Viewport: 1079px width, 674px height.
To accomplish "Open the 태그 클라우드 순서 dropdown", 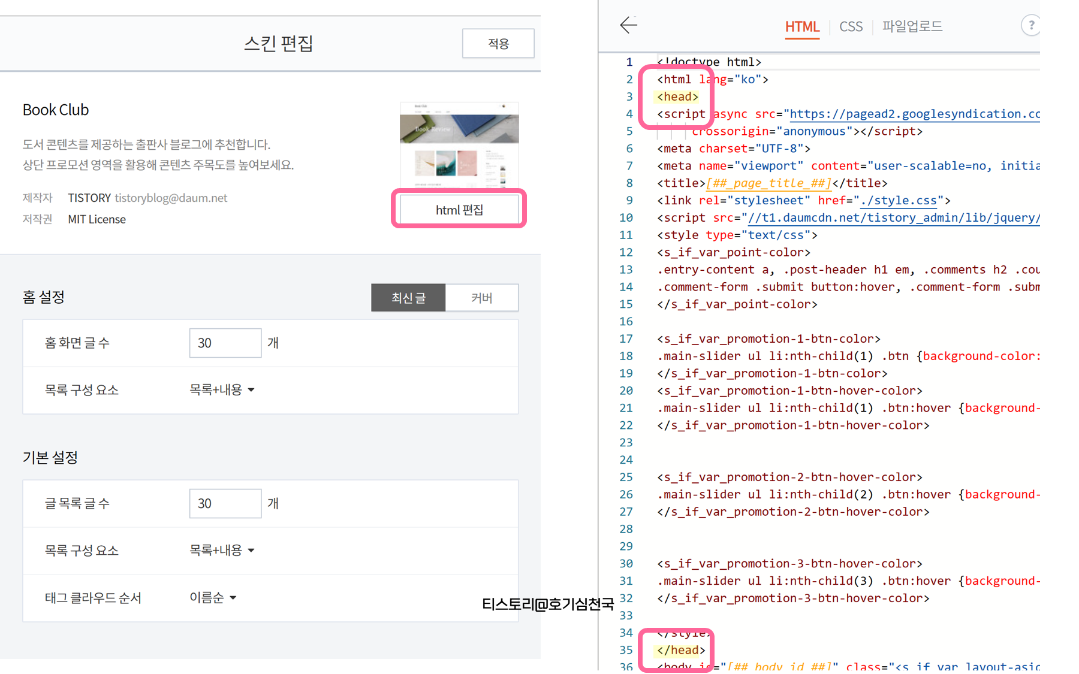I will tap(213, 597).
